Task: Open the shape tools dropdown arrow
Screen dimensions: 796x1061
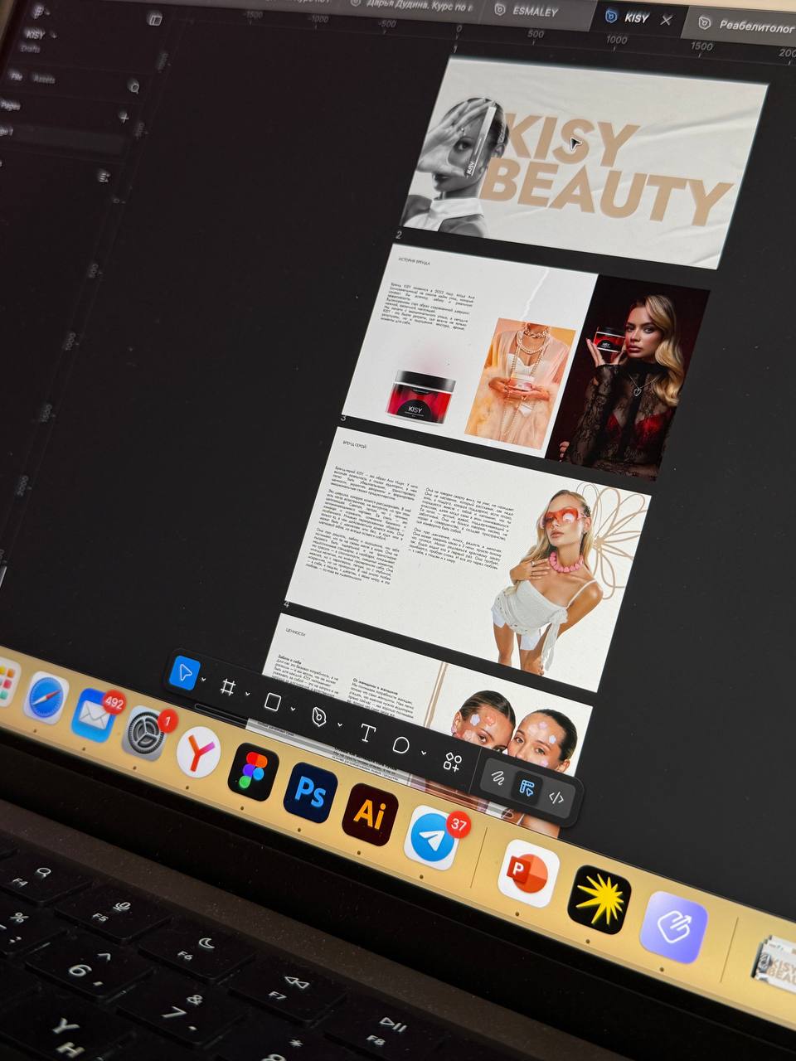Action: pyautogui.click(x=293, y=709)
